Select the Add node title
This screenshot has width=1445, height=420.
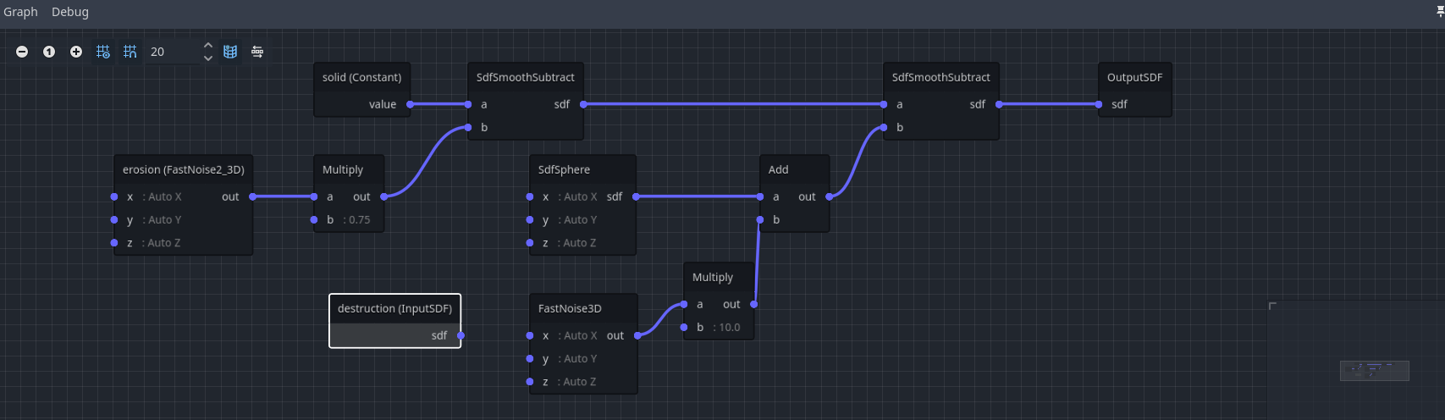778,169
